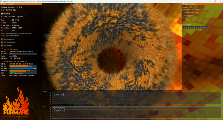Uncheck the GPU monitoring checkbox
Viewport: 223px width, 120px height.
click(x=2, y=42)
